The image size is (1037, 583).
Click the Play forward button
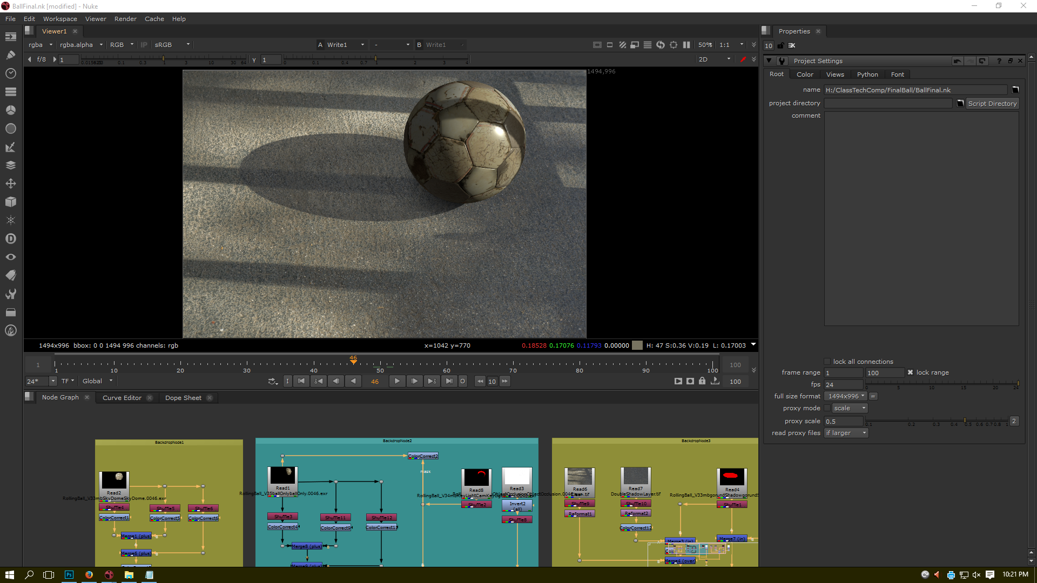pos(397,381)
